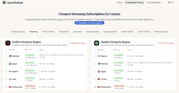Switch to the Nintendo eShop tab

(161, 32)
